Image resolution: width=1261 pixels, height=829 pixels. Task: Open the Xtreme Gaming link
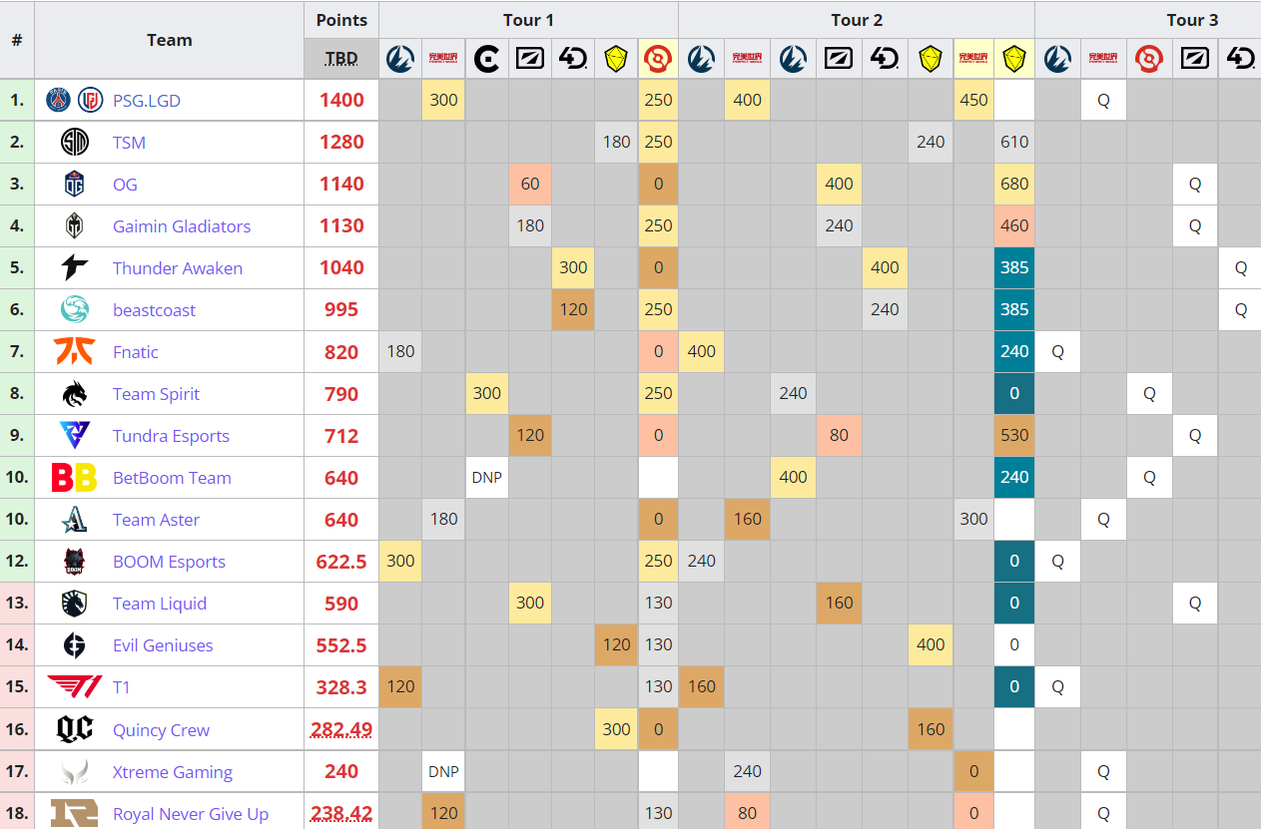pyautogui.click(x=173, y=772)
